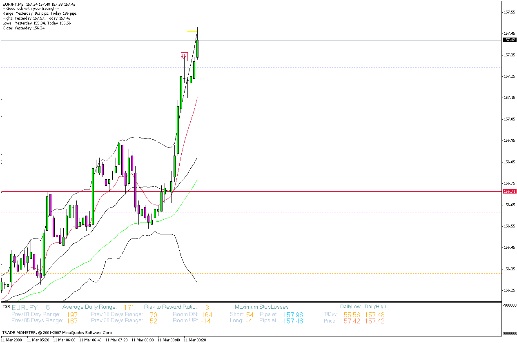Click the 157.25 price axis label
517x343 pixels.
pos(509,76)
